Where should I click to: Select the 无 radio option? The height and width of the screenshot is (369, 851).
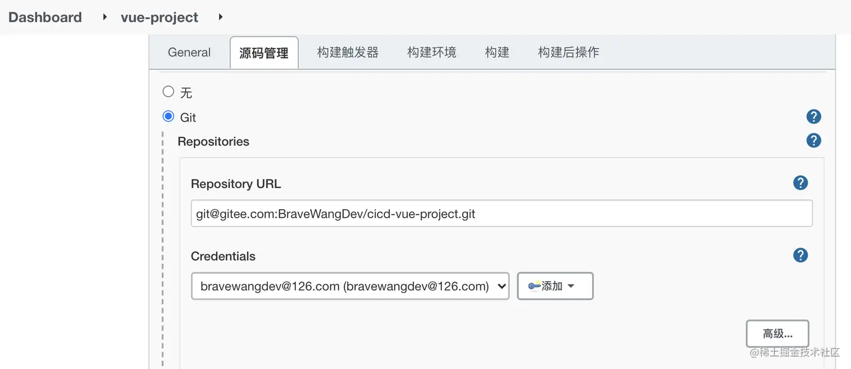coord(168,91)
